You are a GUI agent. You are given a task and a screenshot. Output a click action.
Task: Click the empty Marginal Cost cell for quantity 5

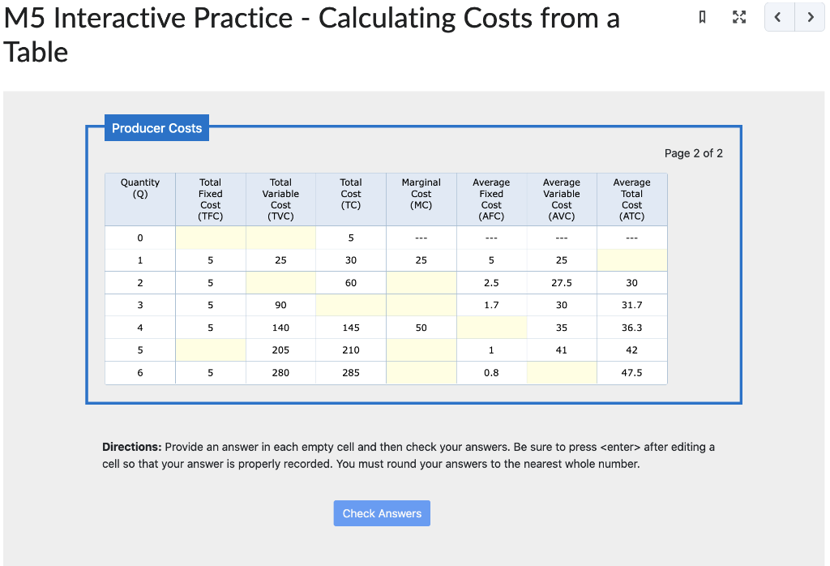pyautogui.click(x=421, y=349)
